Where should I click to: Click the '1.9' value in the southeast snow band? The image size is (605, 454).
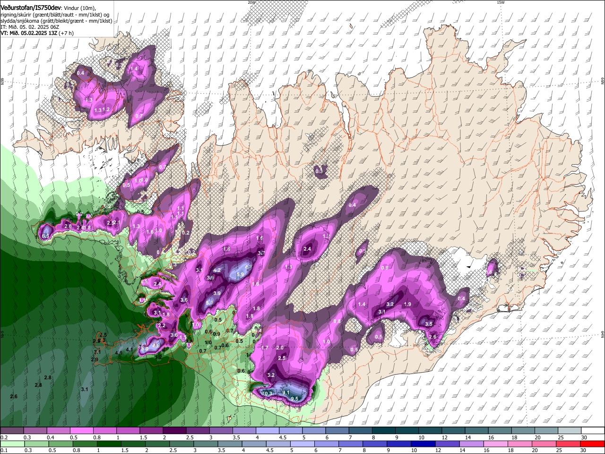[407, 304]
